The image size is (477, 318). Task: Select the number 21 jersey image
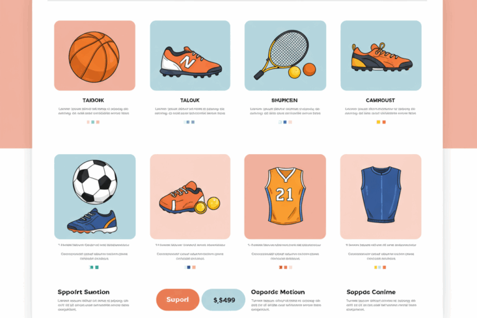click(285, 197)
